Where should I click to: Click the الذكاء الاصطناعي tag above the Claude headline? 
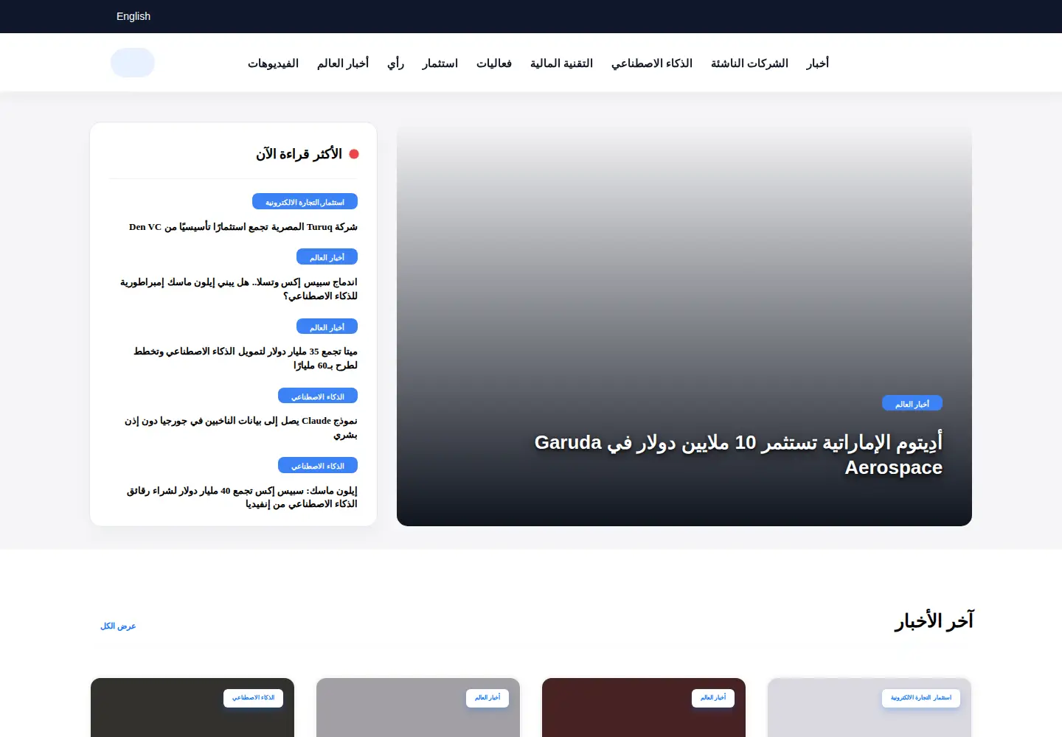(318, 397)
